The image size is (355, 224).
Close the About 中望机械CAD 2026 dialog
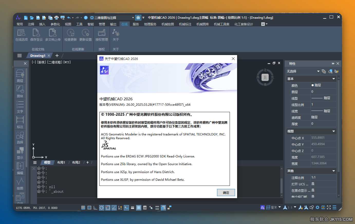pos(233,59)
